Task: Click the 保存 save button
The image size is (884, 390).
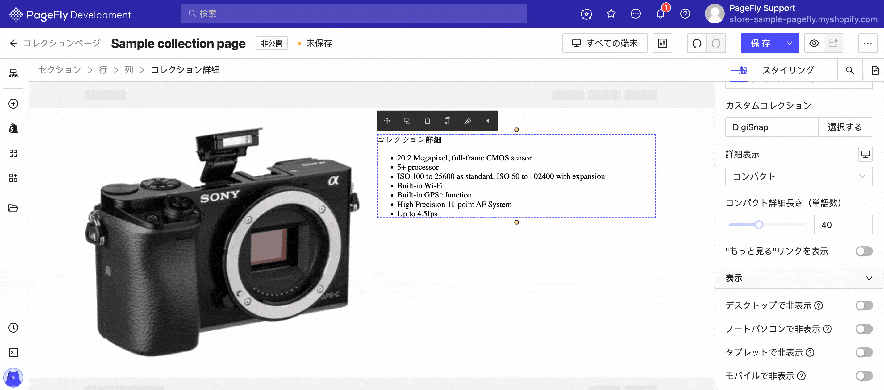Action: tap(760, 43)
